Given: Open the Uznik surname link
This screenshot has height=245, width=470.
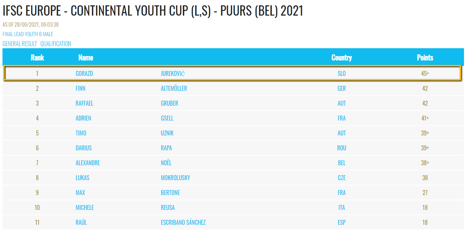Looking at the screenshot, I should (167, 133).
